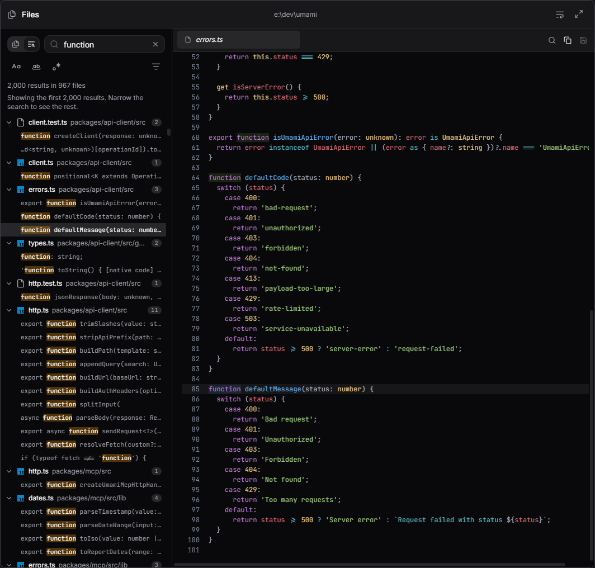Image resolution: width=595 pixels, height=568 pixels.
Task: Open result 'export async function sendRequest<T>'
Action: [x=83, y=431]
